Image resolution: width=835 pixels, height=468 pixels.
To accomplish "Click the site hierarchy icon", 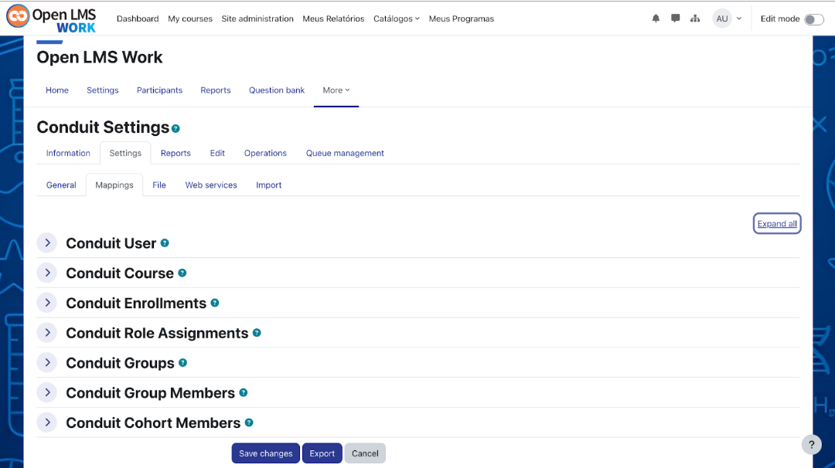I will click(695, 19).
